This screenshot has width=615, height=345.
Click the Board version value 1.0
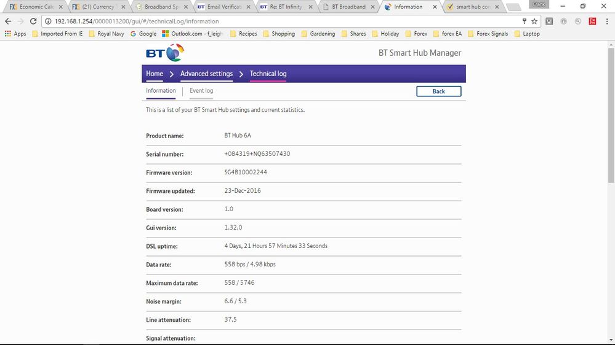(228, 209)
